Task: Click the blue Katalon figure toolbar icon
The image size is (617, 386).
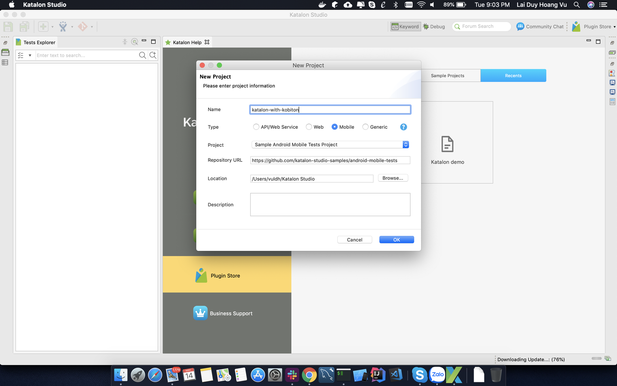Action: 63,27
